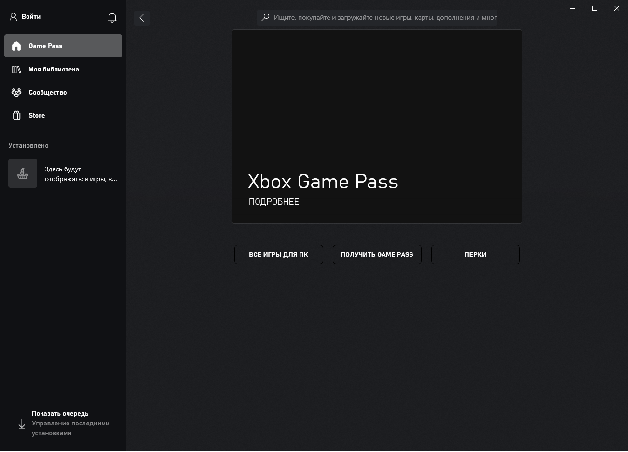The height and width of the screenshot is (452, 628).
Task: Click the Здесь будут отображаться игры text
Action: point(81,174)
